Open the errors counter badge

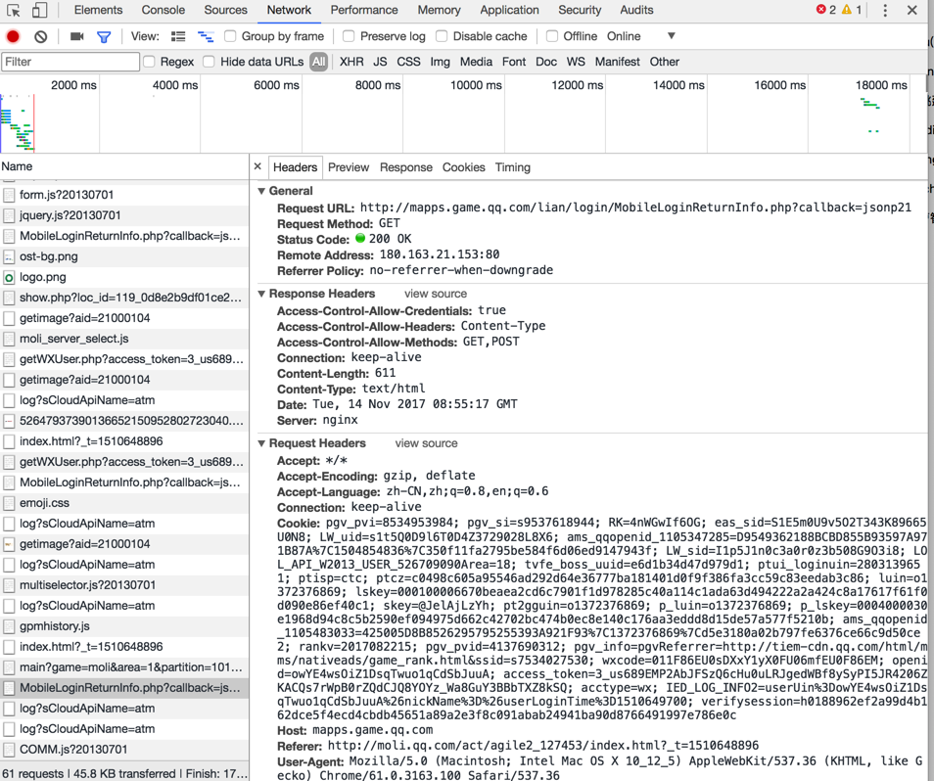(x=825, y=10)
